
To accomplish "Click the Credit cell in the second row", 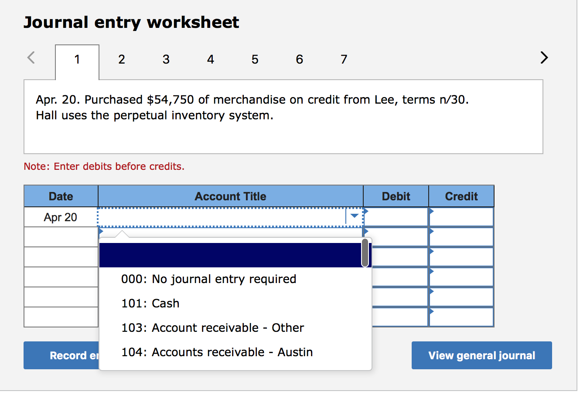I will coord(461,237).
